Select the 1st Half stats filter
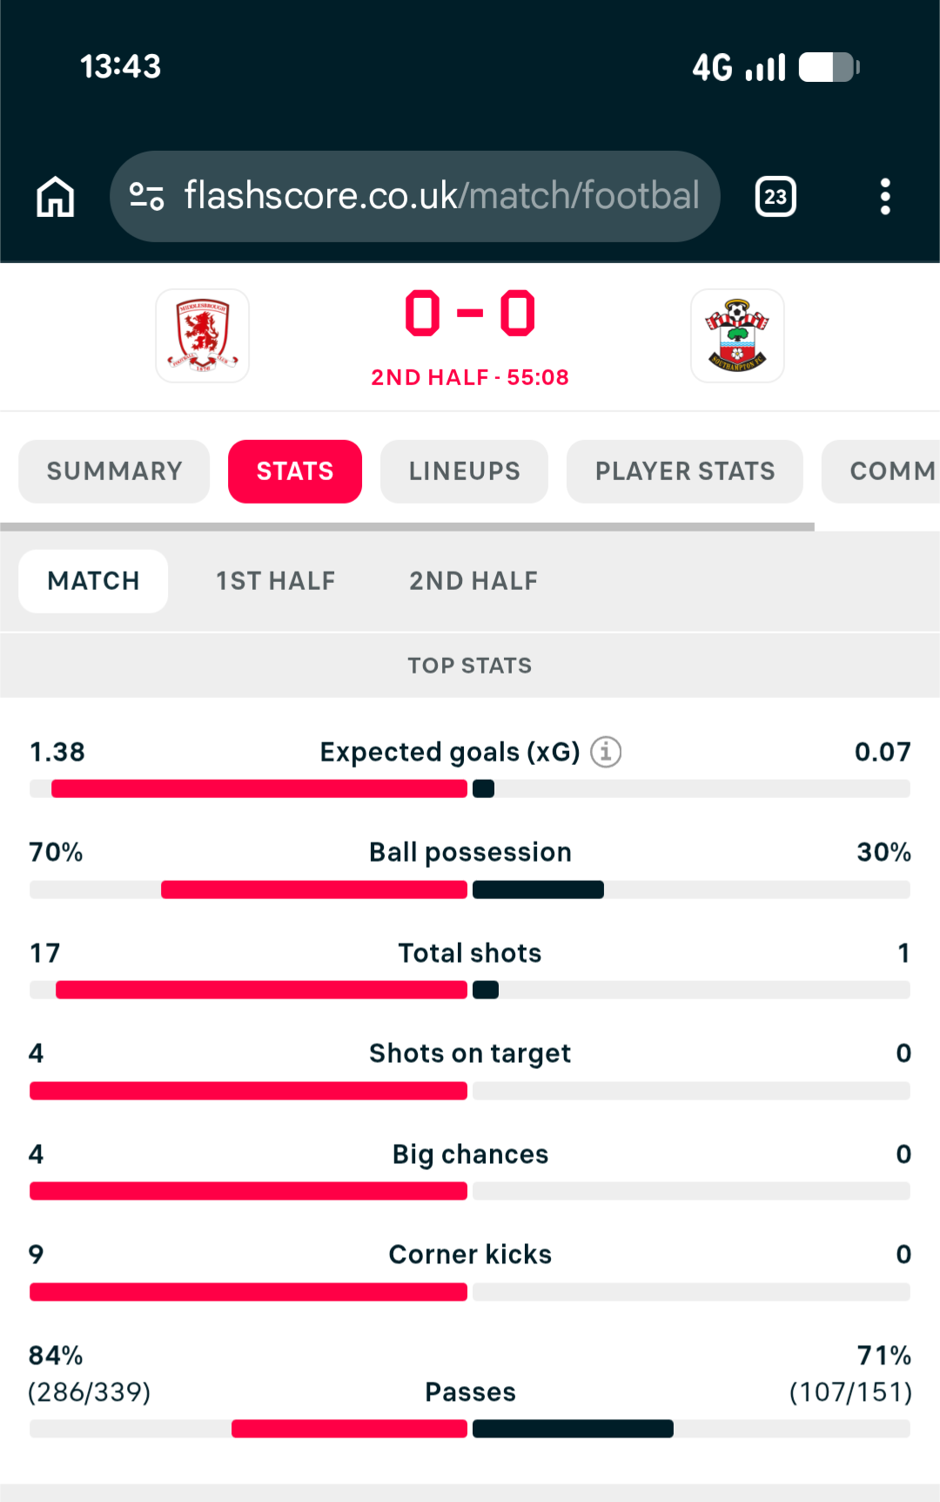 click(276, 581)
